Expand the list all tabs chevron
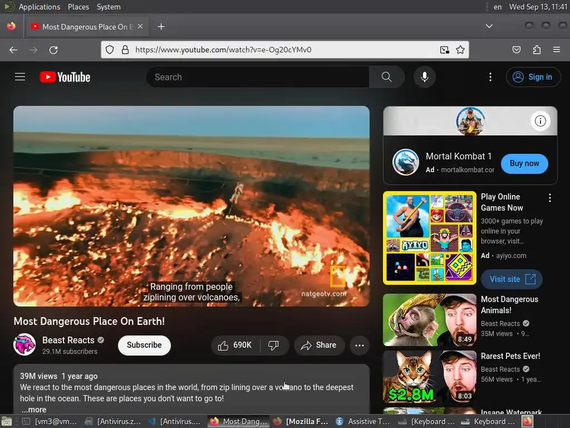 click(489, 26)
